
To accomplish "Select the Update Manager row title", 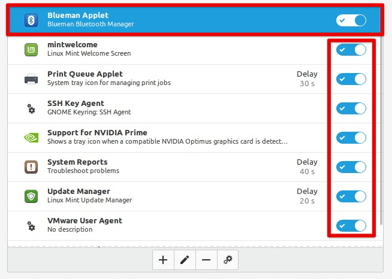I will coord(79,192).
